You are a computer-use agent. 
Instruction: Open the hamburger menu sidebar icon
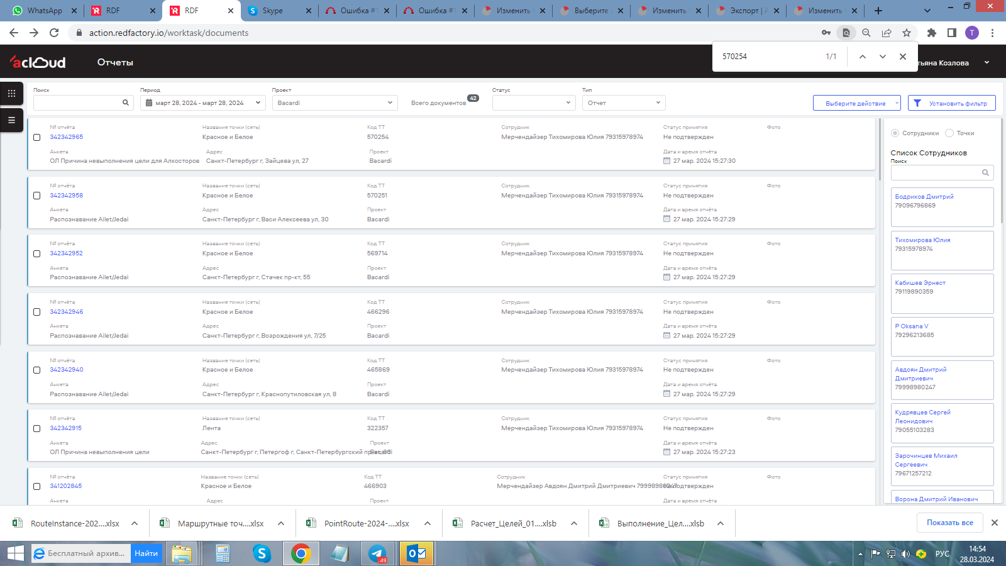11,119
